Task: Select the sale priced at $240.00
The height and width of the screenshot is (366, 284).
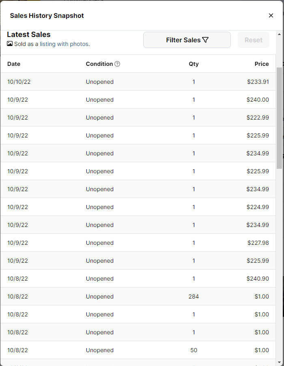Action: pyautogui.click(x=138, y=100)
